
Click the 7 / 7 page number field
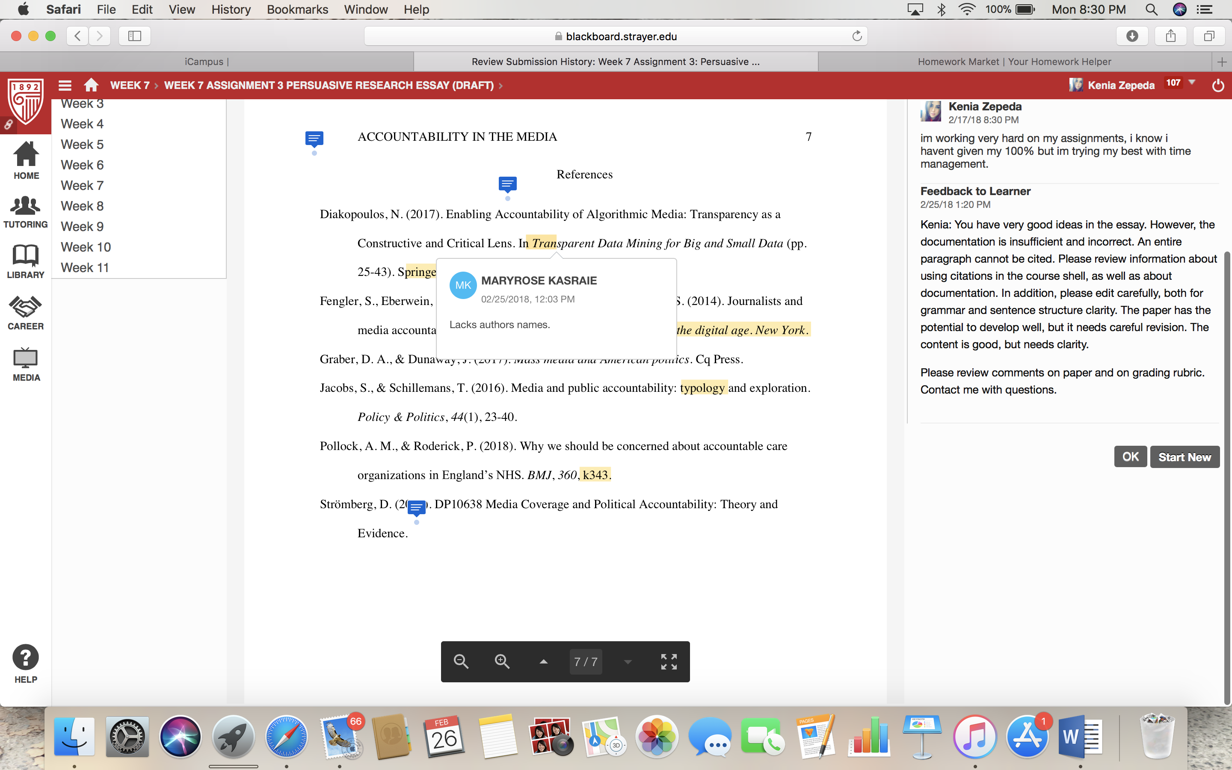coord(586,661)
